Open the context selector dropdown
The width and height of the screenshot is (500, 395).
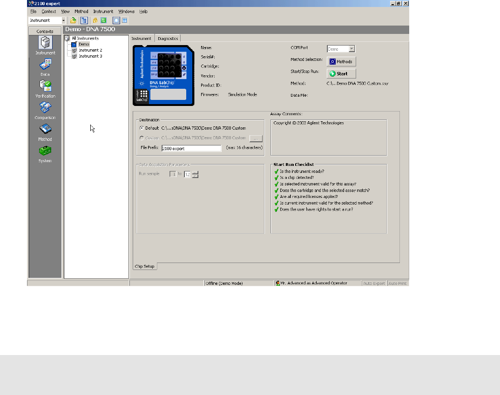[63, 20]
